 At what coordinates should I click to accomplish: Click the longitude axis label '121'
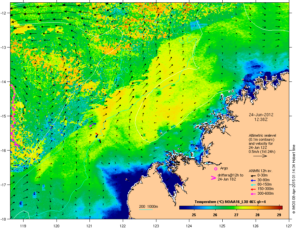click(90, 226)
